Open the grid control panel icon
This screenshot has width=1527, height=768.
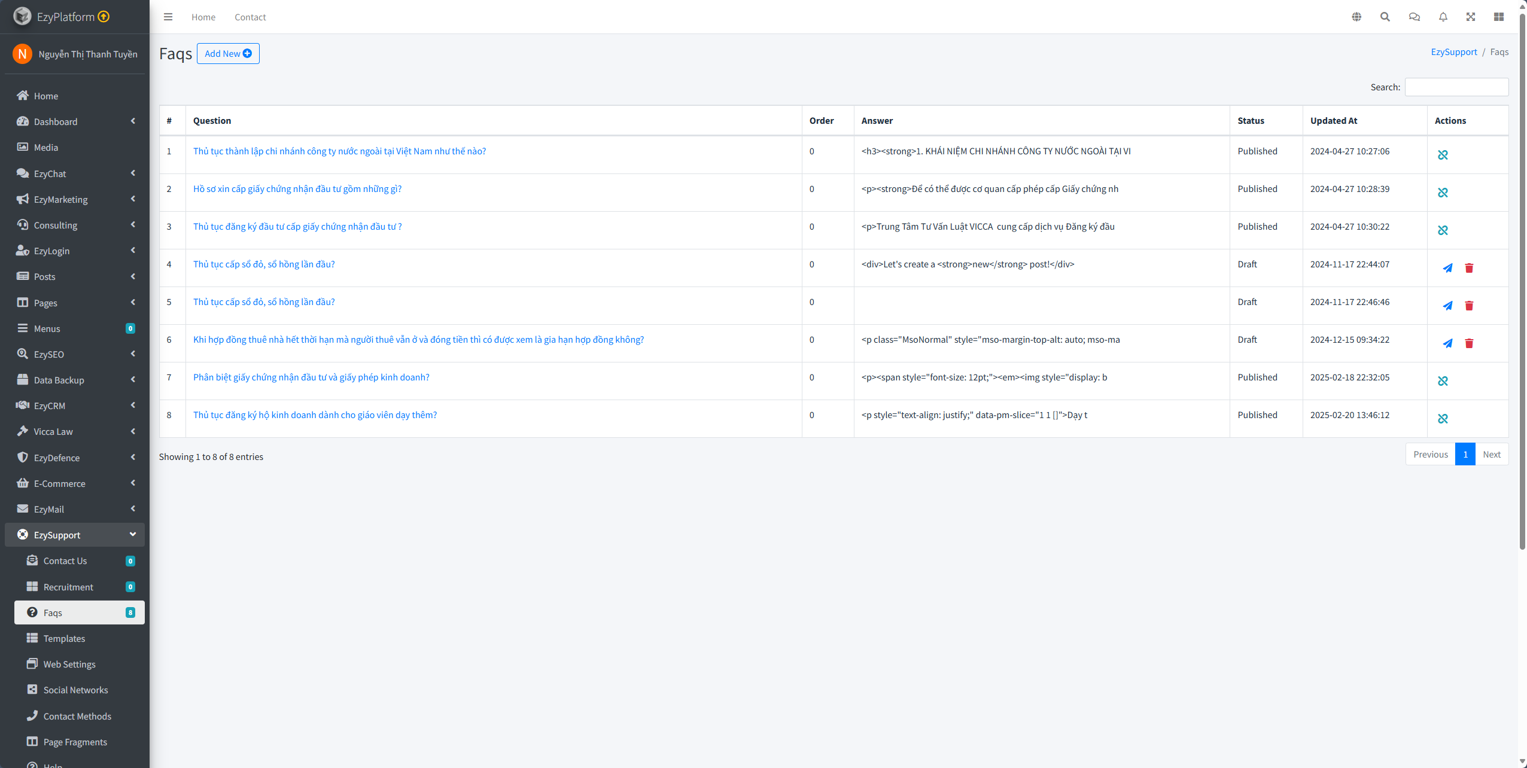[x=1499, y=17]
